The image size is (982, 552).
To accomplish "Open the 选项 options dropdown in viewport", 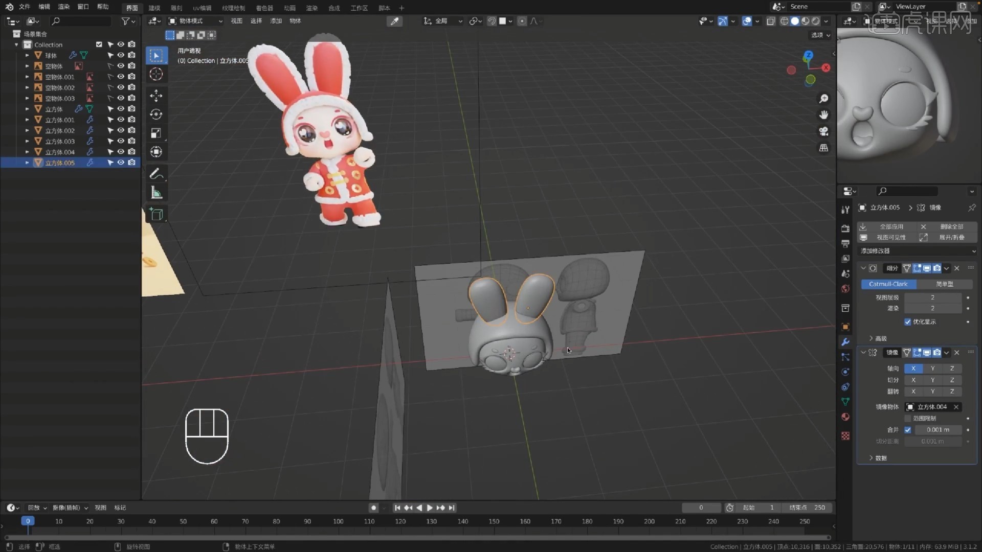I will (x=820, y=35).
